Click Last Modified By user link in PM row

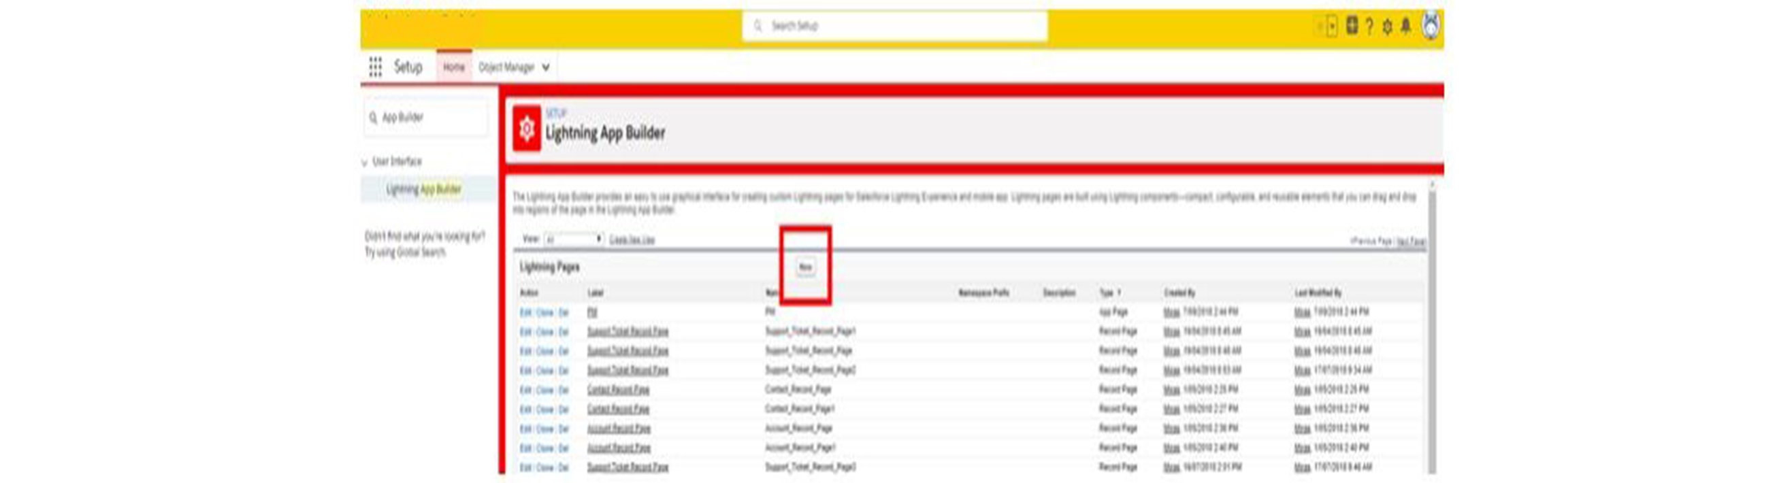(x=1301, y=312)
